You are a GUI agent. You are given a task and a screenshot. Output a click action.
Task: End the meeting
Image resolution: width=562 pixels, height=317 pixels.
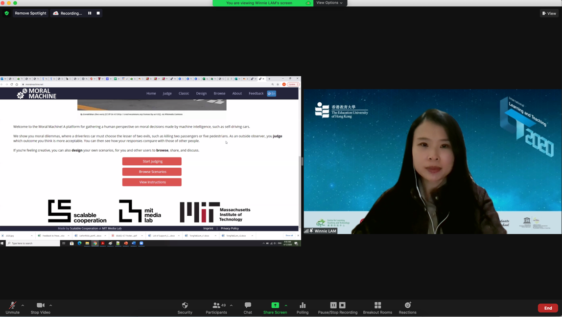[548, 308]
